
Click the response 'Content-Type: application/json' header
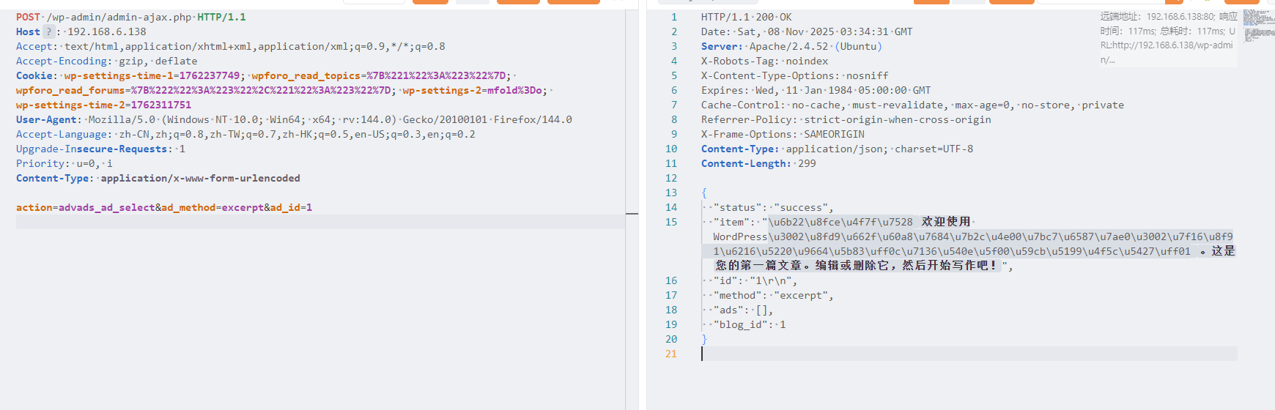837,149
